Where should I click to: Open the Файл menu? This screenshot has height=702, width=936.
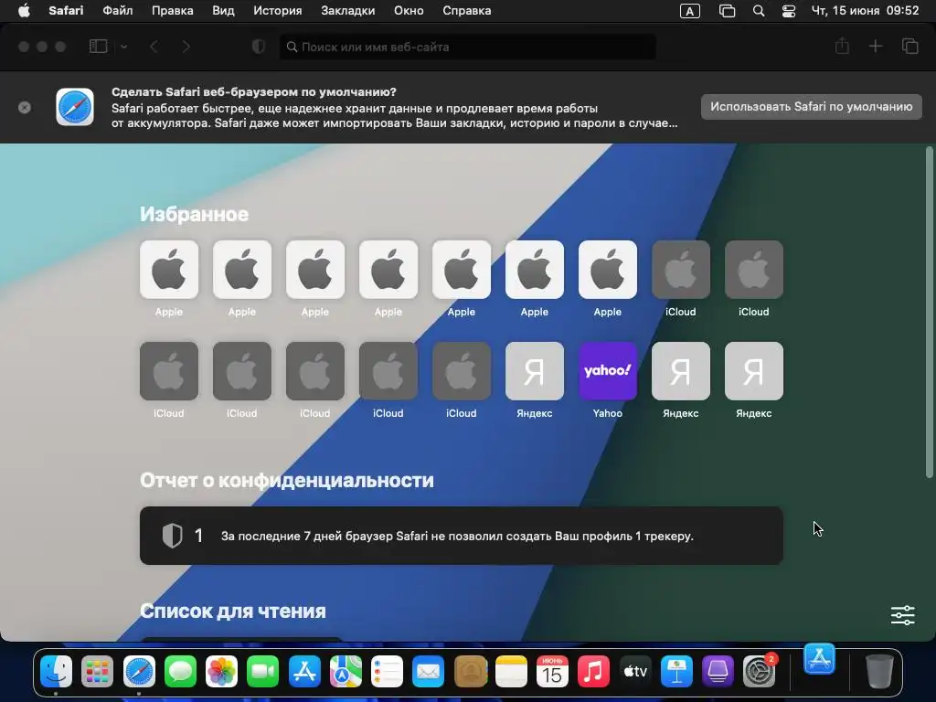[x=118, y=11]
